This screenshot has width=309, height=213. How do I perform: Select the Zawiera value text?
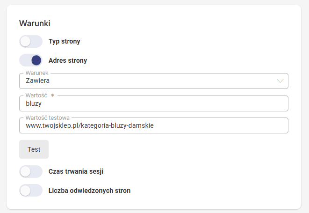[38, 81]
